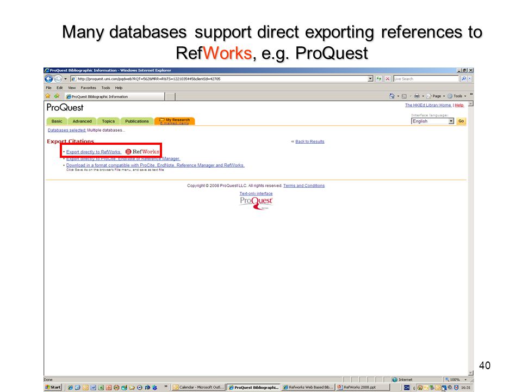522x392 pixels.
Task: Launch Internet Explorer from quick launch
Action: point(70,388)
